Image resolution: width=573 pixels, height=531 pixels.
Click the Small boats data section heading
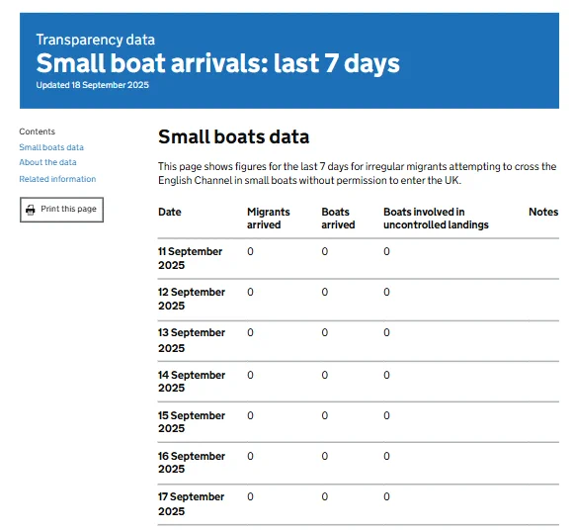[234, 136]
